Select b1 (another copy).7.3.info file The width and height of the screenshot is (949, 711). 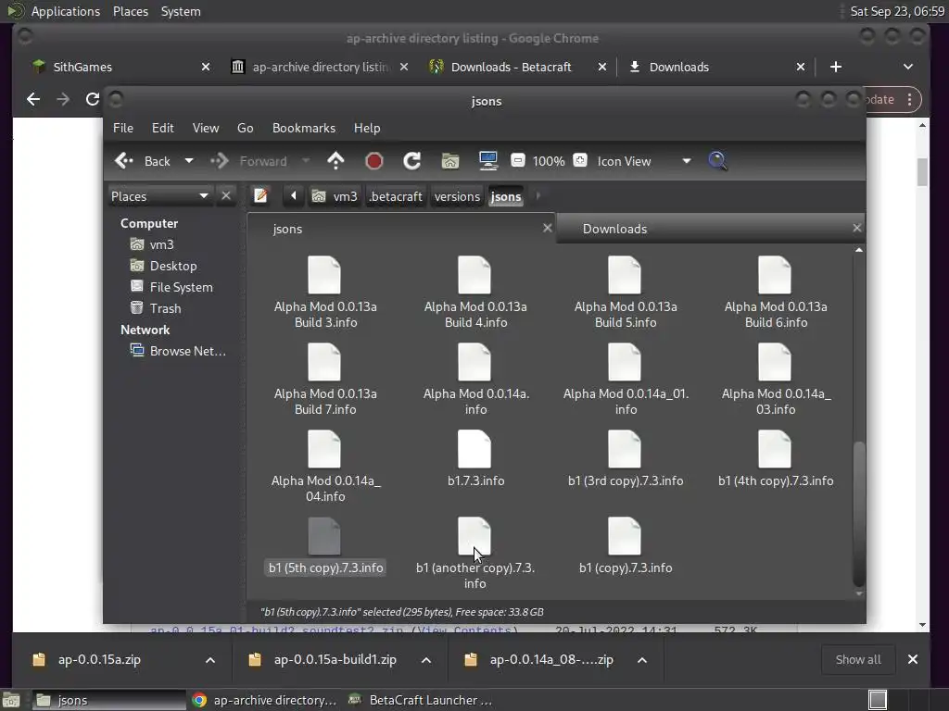[x=475, y=554]
